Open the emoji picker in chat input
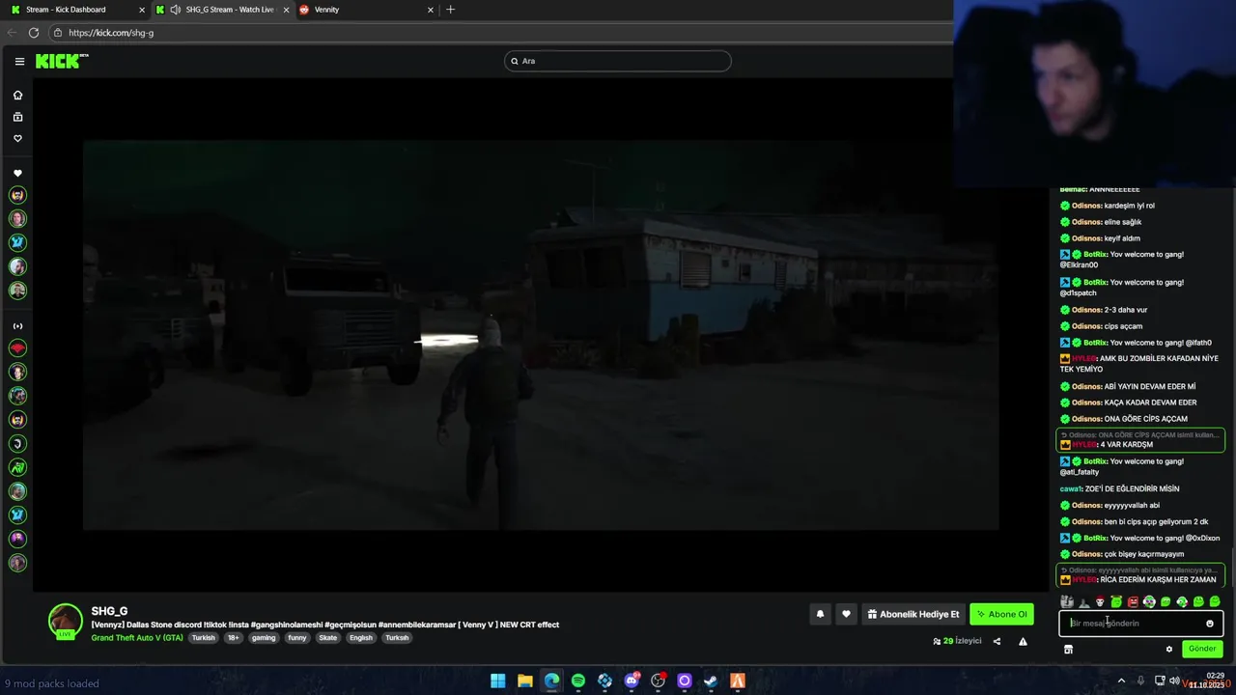 (x=1209, y=624)
